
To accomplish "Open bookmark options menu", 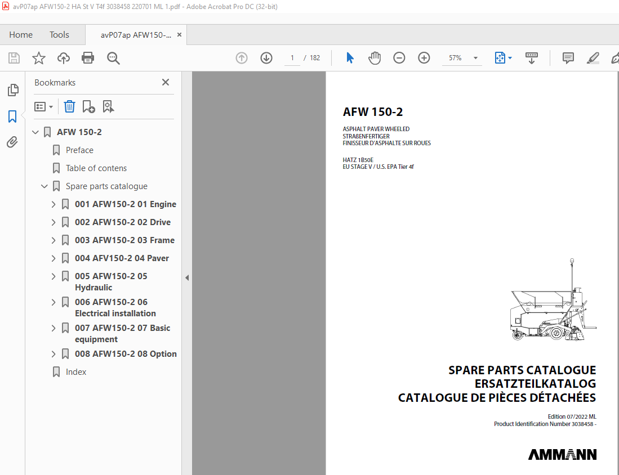I will pyautogui.click(x=43, y=106).
